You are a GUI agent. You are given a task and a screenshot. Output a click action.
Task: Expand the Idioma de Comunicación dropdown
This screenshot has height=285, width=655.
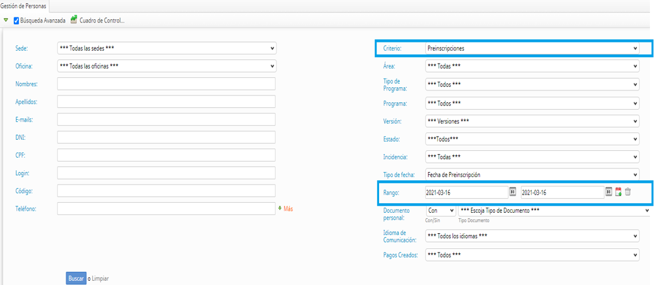pyautogui.click(x=531, y=236)
